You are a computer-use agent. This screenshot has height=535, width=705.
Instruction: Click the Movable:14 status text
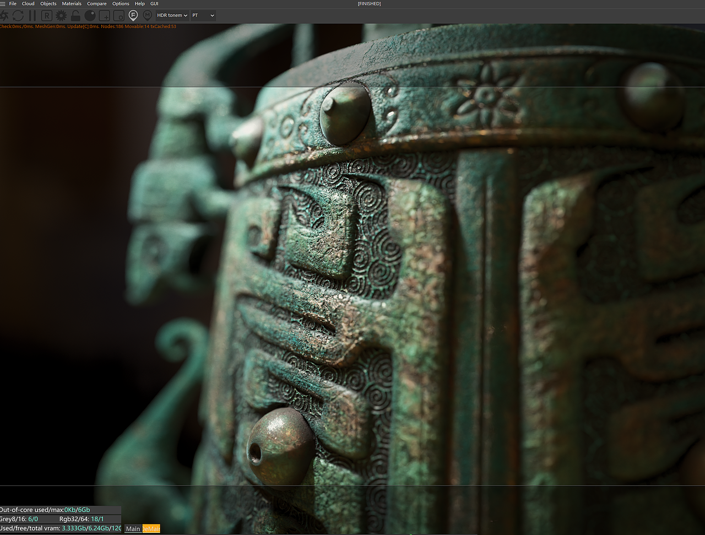click(x=137, y=26)
